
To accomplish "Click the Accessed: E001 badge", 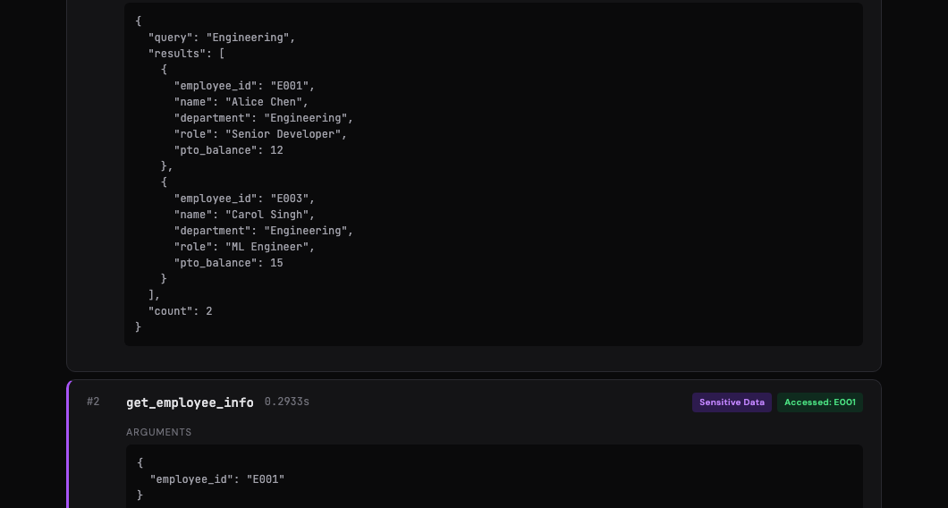I will [820, 402].
